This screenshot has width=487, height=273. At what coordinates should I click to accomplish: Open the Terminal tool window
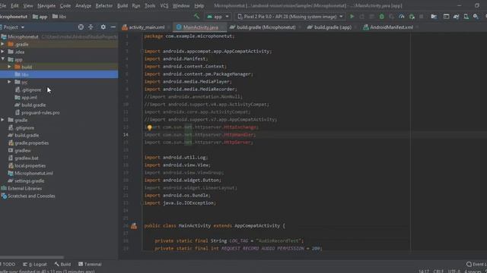point(90,264)
